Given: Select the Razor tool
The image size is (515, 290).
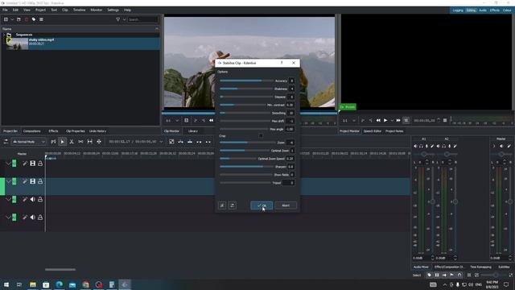Looking at the screenshot, I should 72,142.
